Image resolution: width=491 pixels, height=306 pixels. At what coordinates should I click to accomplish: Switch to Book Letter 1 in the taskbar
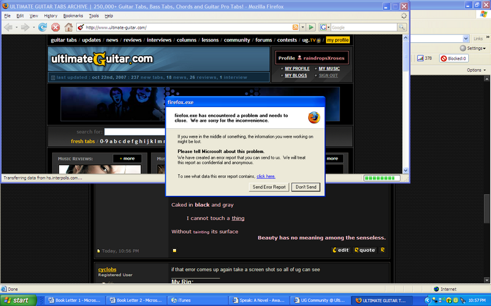[x=74, y=300]
